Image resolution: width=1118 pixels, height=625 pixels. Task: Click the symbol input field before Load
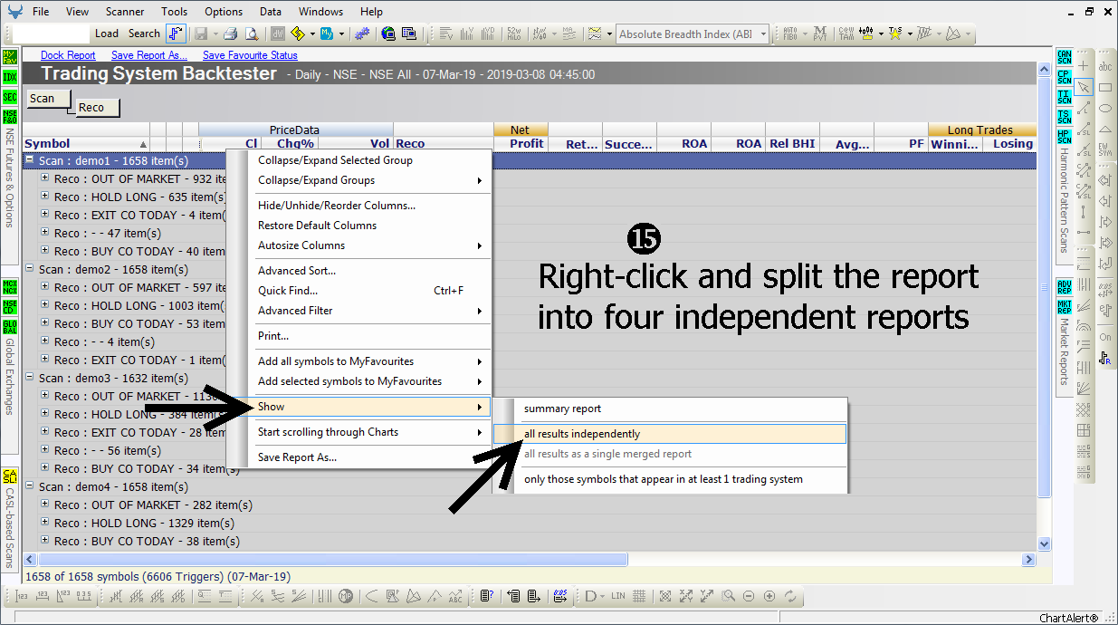51,34
